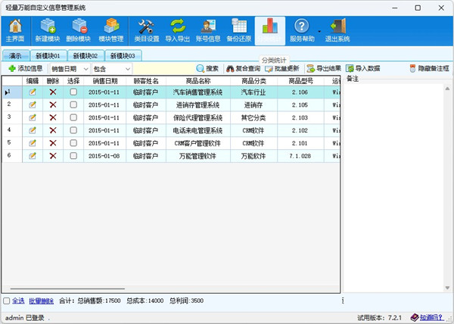This screenshot has height=324, width=454.
Task: Click the 主界面 home icon
Action: click(x=15, y=30)
